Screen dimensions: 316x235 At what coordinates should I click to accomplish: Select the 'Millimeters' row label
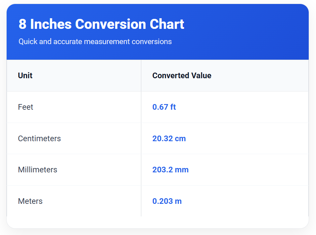[x=37, y=170]
